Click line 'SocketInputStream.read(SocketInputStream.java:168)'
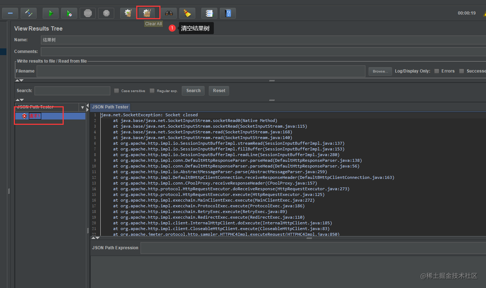 tap(203, 132)
